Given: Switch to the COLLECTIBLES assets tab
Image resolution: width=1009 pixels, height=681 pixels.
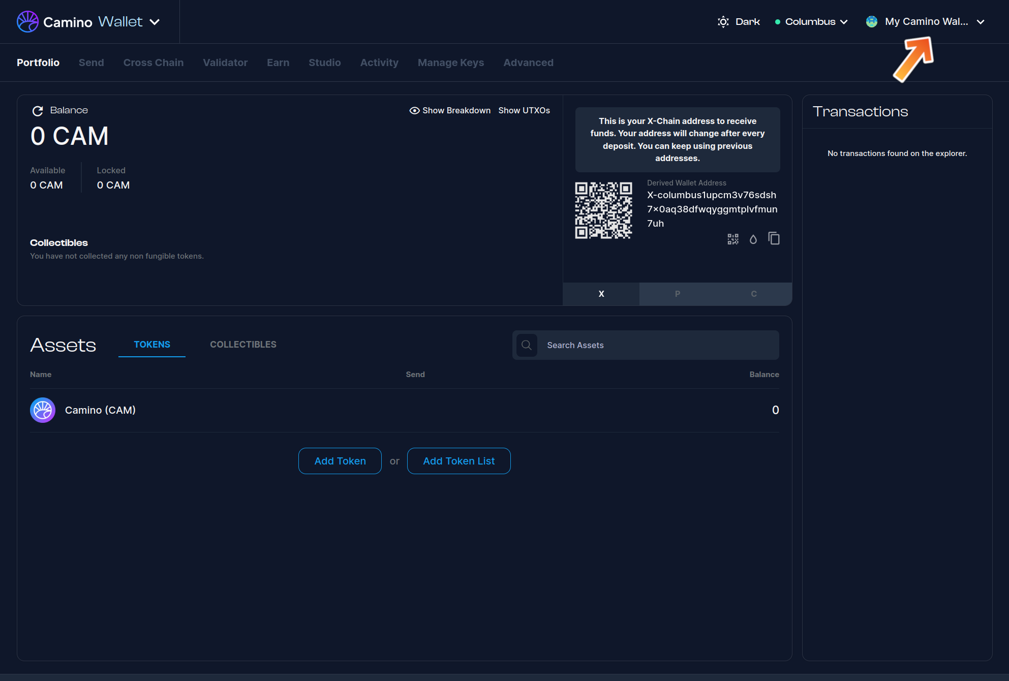Looking at the screenshot, I should [243, 345].
